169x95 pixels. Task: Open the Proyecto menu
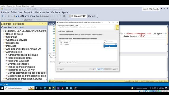tap(29, 12)
